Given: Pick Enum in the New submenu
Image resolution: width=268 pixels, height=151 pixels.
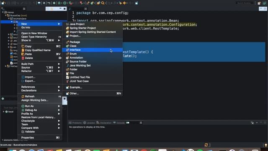Looking at the screenshot, I should [92, 54].
